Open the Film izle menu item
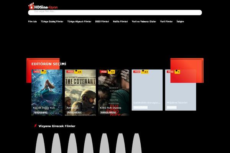 coord(33,21)
